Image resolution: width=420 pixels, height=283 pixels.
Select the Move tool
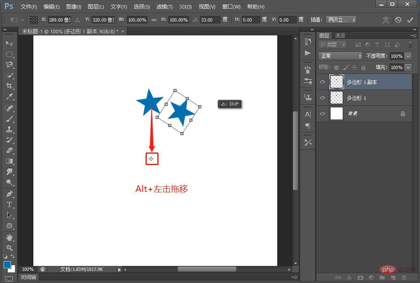(9, 44)
